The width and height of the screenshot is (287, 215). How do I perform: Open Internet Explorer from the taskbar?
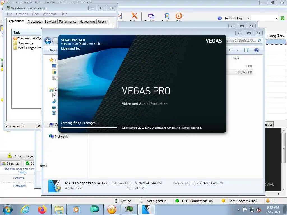coord(25,209)
